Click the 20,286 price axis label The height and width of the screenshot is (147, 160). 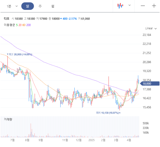(x=147, y=62)
